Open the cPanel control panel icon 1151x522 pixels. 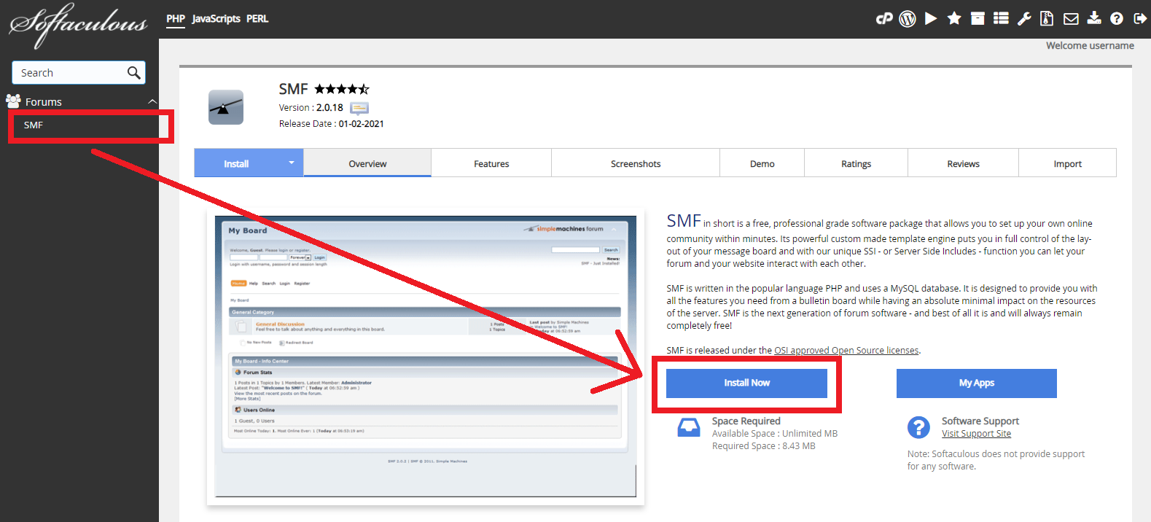[x=884, y=19]
